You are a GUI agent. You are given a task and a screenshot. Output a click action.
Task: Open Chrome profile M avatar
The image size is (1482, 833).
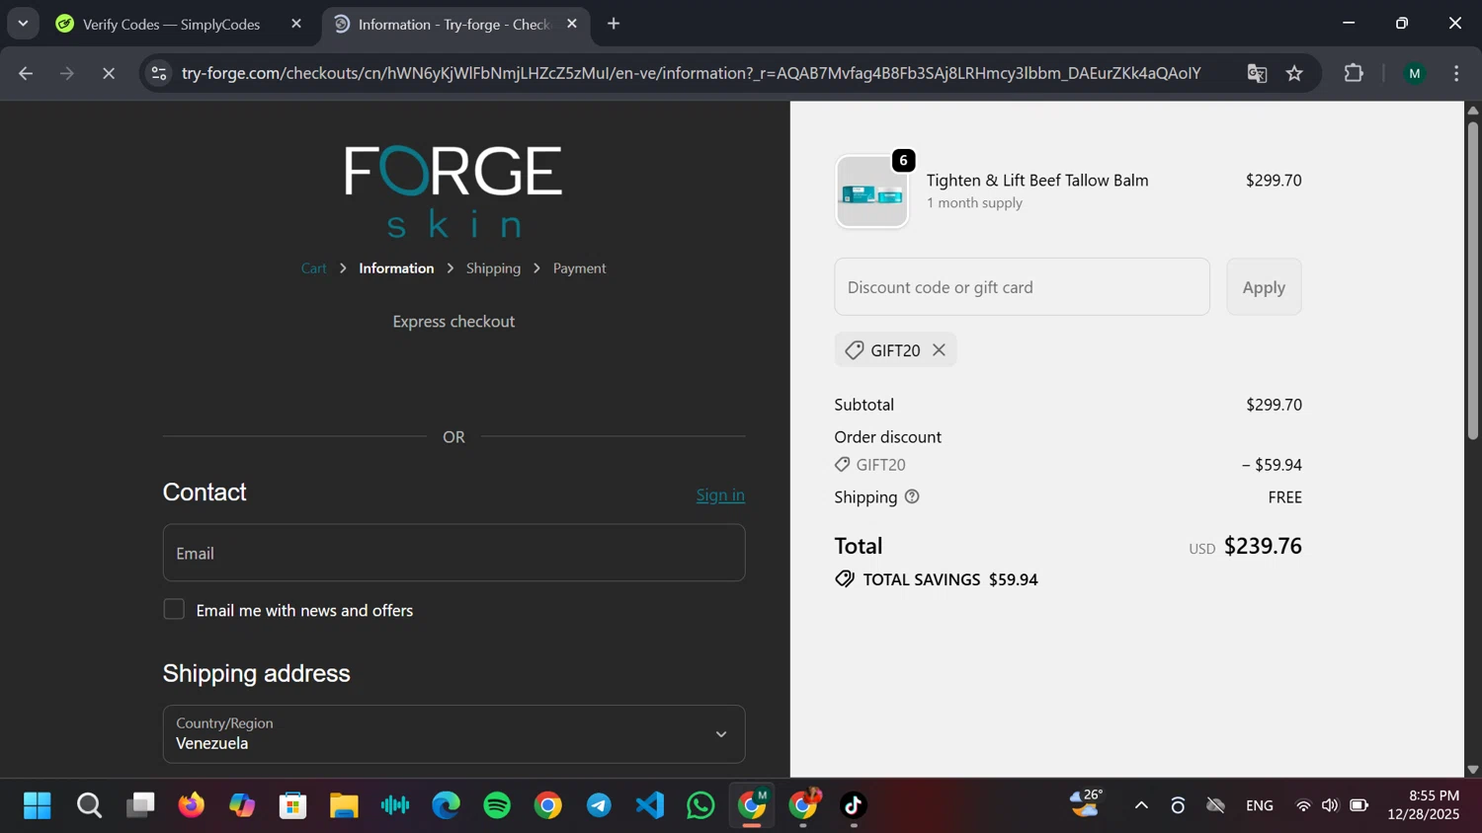pos(1415,73)
